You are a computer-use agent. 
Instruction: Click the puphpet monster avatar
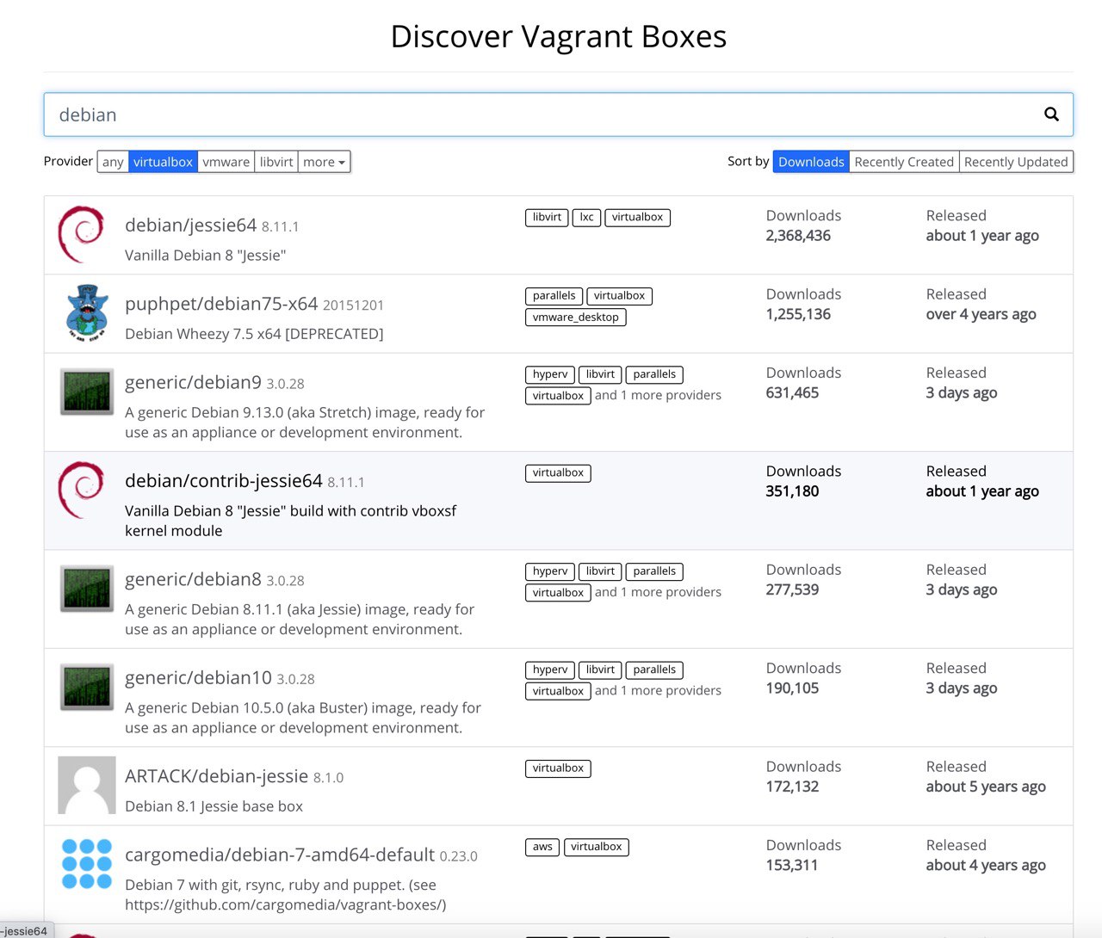tap(87, 313)
